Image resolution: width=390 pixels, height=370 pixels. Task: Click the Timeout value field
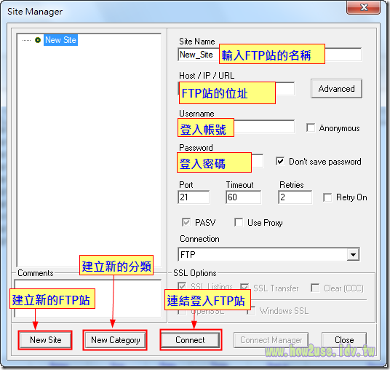pos(244,197)
